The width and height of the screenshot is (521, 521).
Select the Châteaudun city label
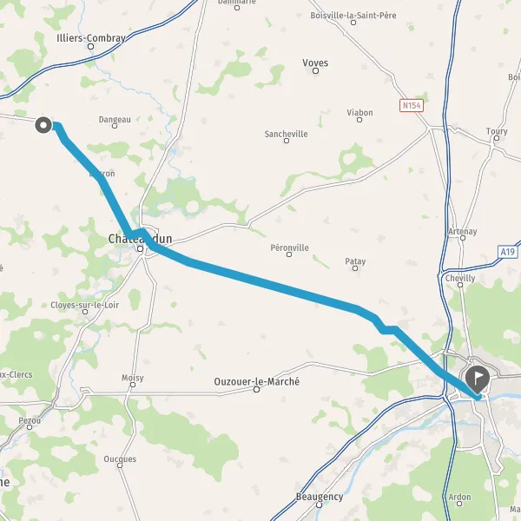tap(140, 239)
